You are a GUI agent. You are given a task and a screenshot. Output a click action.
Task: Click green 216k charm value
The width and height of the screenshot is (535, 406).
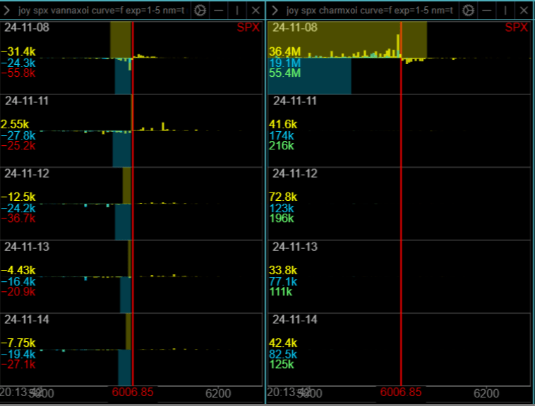[282, 146]
